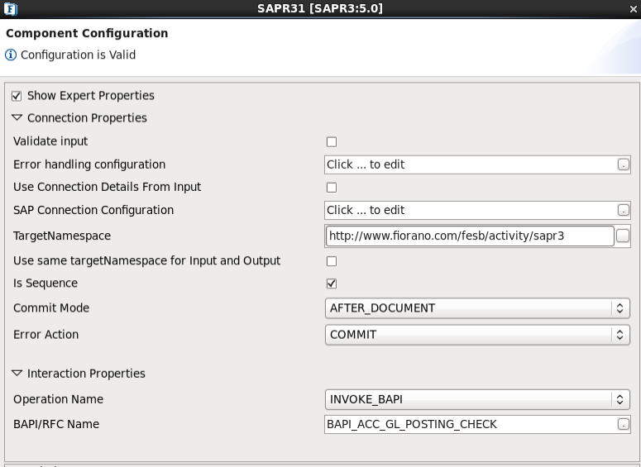The image size is (641, 467).
Task: Open Error handling configuration ellipsis editor button
Action: click(623, 164)
